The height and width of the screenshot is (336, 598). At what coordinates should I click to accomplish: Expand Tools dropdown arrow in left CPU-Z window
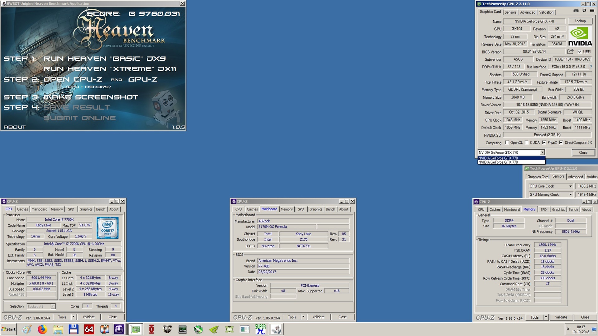pos(74,317)
